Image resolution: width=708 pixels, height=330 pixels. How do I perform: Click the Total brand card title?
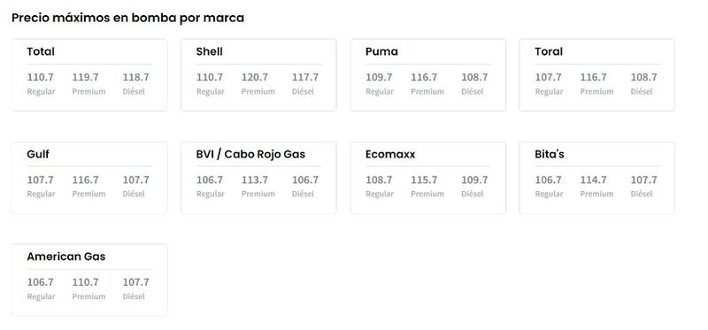(x=41, y=51)
